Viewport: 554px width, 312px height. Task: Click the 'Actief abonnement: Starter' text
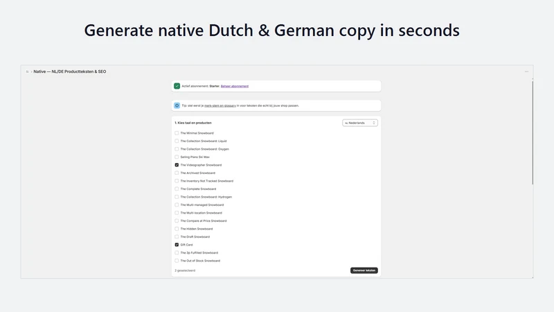pos(201,86)
